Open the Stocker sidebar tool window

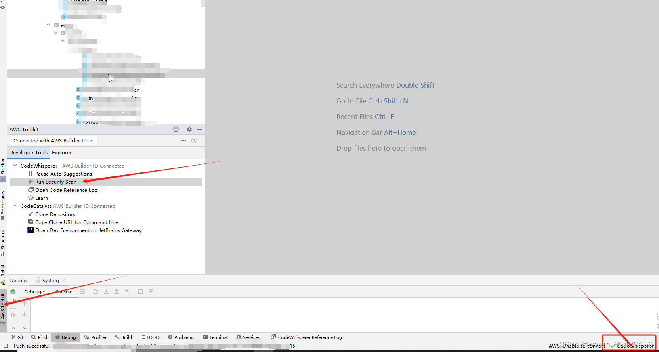tap(3, 170)
